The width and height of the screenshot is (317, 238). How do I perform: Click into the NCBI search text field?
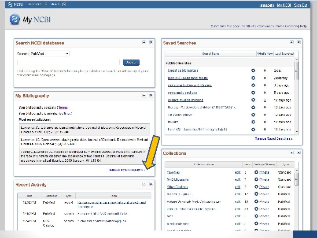click(68, 62)
